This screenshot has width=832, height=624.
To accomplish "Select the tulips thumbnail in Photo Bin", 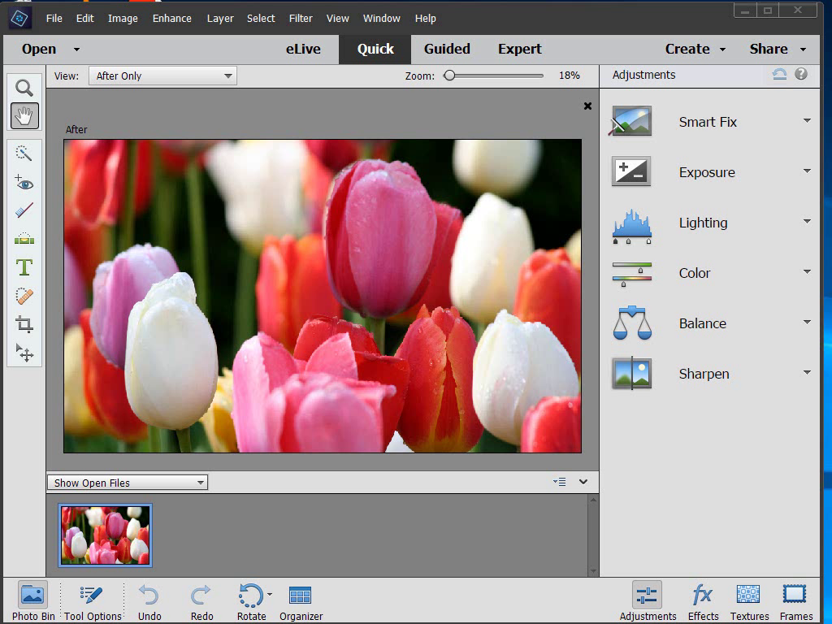I will tap(106, 535).
